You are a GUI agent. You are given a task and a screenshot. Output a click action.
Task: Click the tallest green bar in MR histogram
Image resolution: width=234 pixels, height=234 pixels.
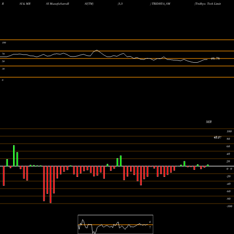14,156
